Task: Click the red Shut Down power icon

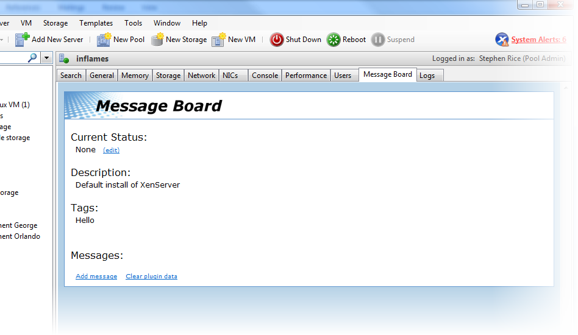Action: coord(276,40)
